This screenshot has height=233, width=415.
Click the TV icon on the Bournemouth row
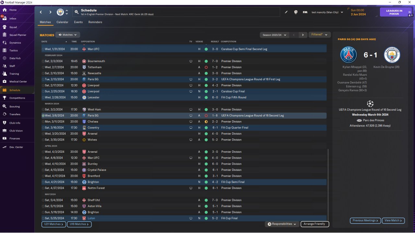tap(191, 61)
